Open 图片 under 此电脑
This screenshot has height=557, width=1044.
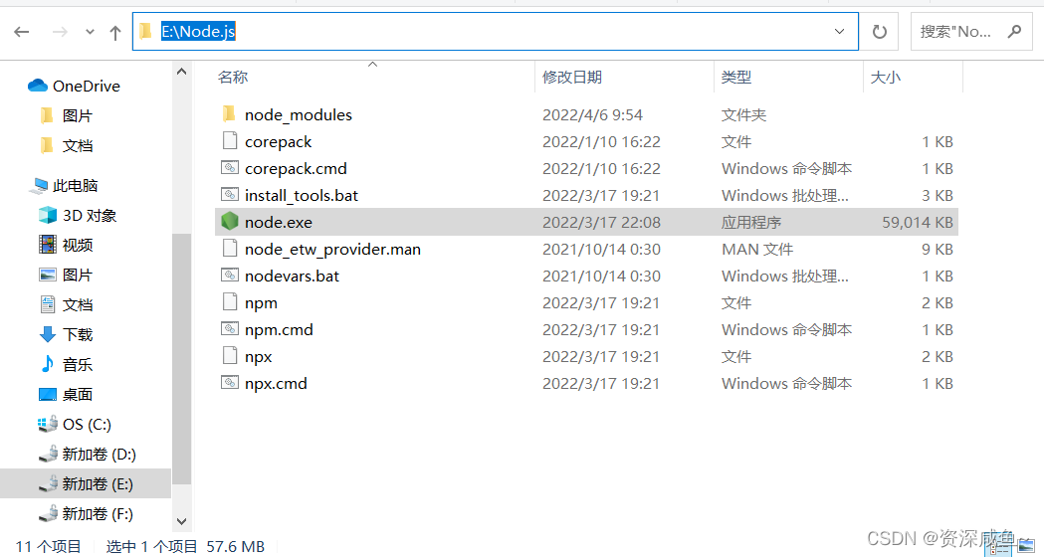[x=78, y=275]
